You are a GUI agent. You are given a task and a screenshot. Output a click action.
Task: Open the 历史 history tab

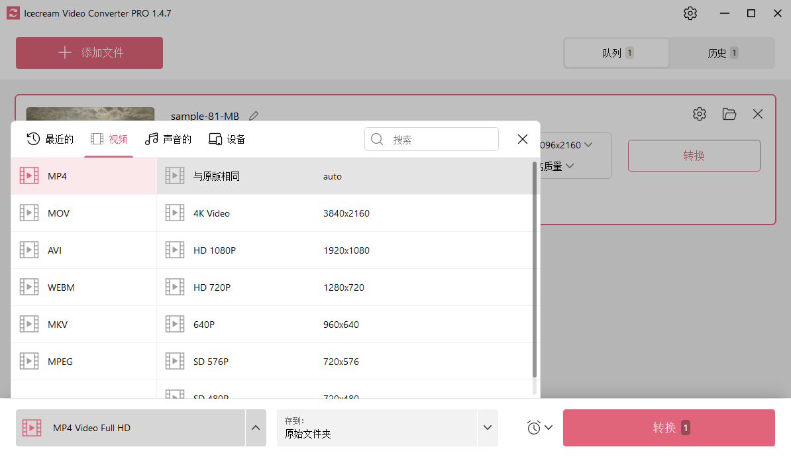[x=722, y=53]
